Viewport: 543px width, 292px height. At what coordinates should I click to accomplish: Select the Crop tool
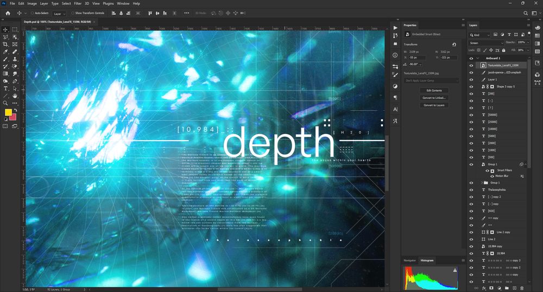coord(5,45)
